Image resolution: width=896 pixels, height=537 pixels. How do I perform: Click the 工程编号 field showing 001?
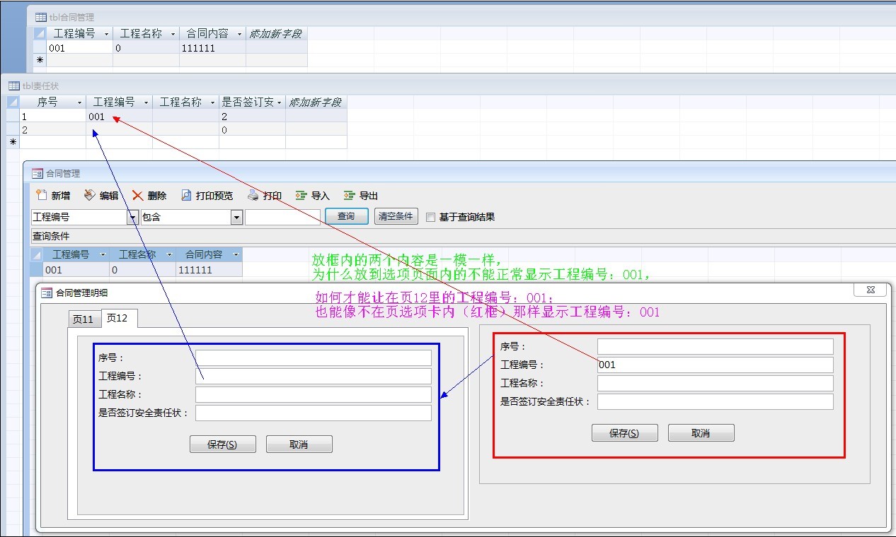pos(715,365)
